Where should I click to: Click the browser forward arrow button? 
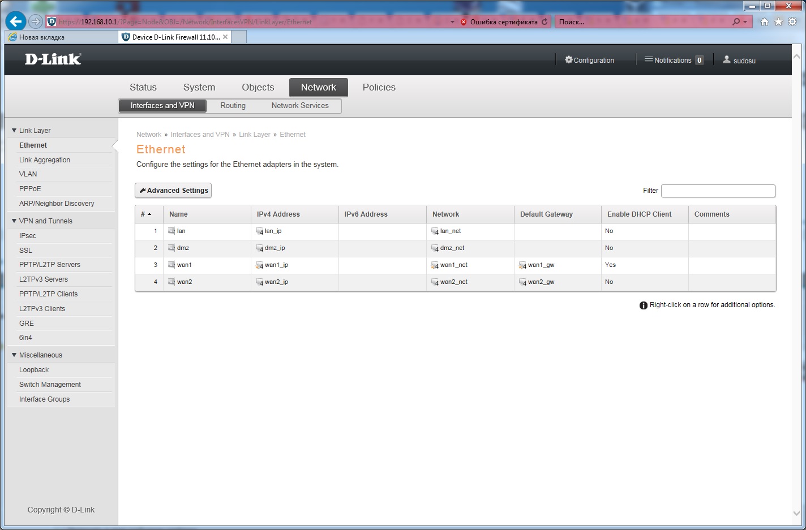pos(36,21)
